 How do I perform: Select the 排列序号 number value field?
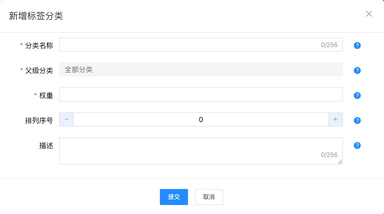tap(201, 119)
